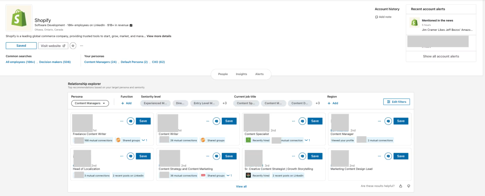Viewport: 485px width, 196px height.
Task: Message the Marketing Content Design Lead
Action: [388, 156]
